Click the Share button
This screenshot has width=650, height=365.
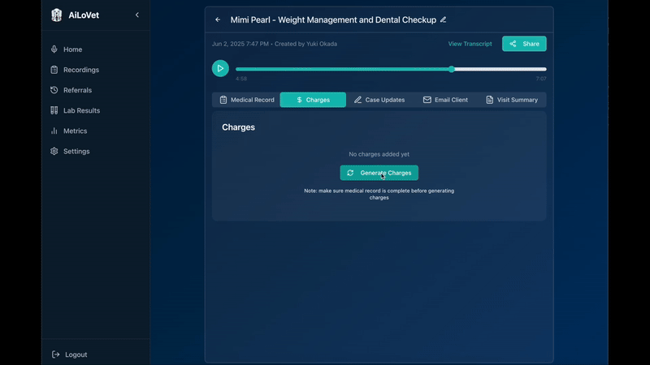524,44
